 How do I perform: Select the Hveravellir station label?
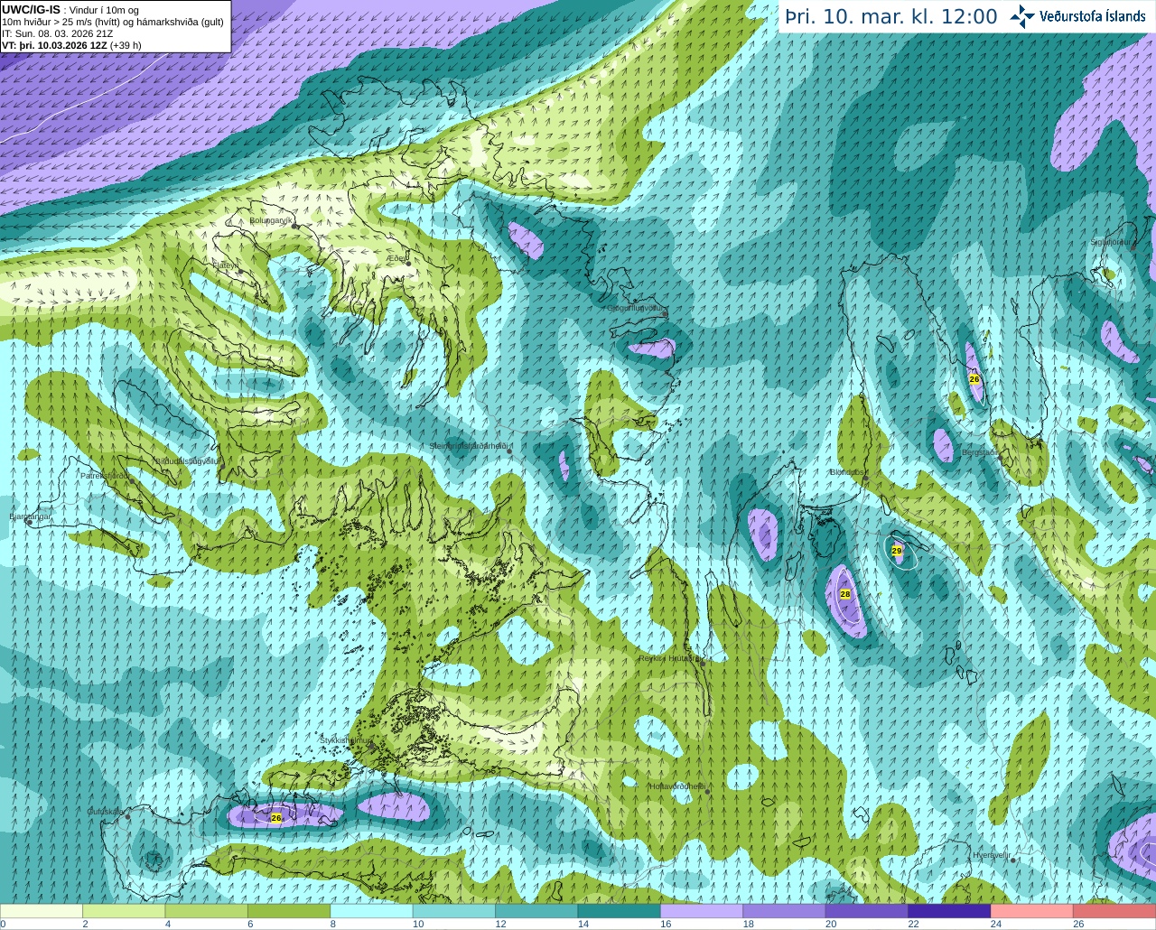[x=991, y=855]
